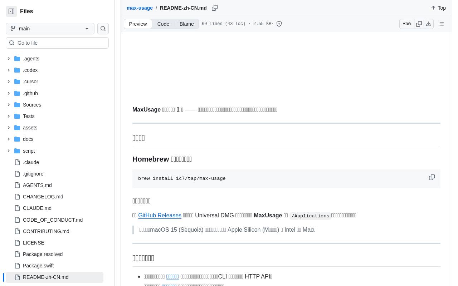
Task: Expand the .cursor folder
Action: (x=9, y=82)
